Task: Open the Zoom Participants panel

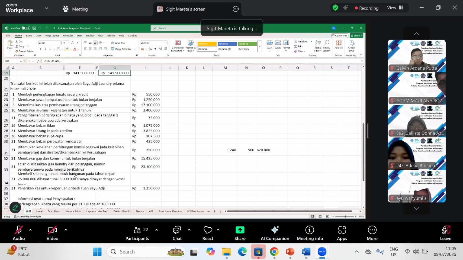Action: (x=137, y=233)
